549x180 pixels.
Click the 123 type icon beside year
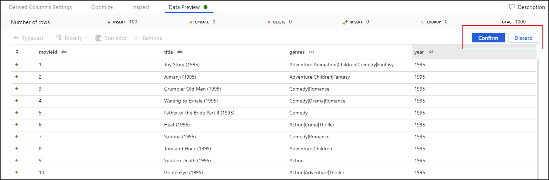click(431, 52)
